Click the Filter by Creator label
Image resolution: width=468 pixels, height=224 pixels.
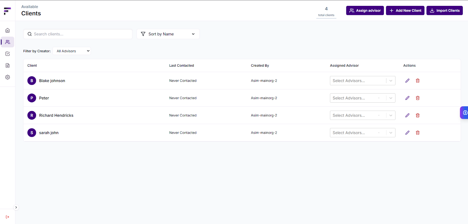click(x=37, y=51)
